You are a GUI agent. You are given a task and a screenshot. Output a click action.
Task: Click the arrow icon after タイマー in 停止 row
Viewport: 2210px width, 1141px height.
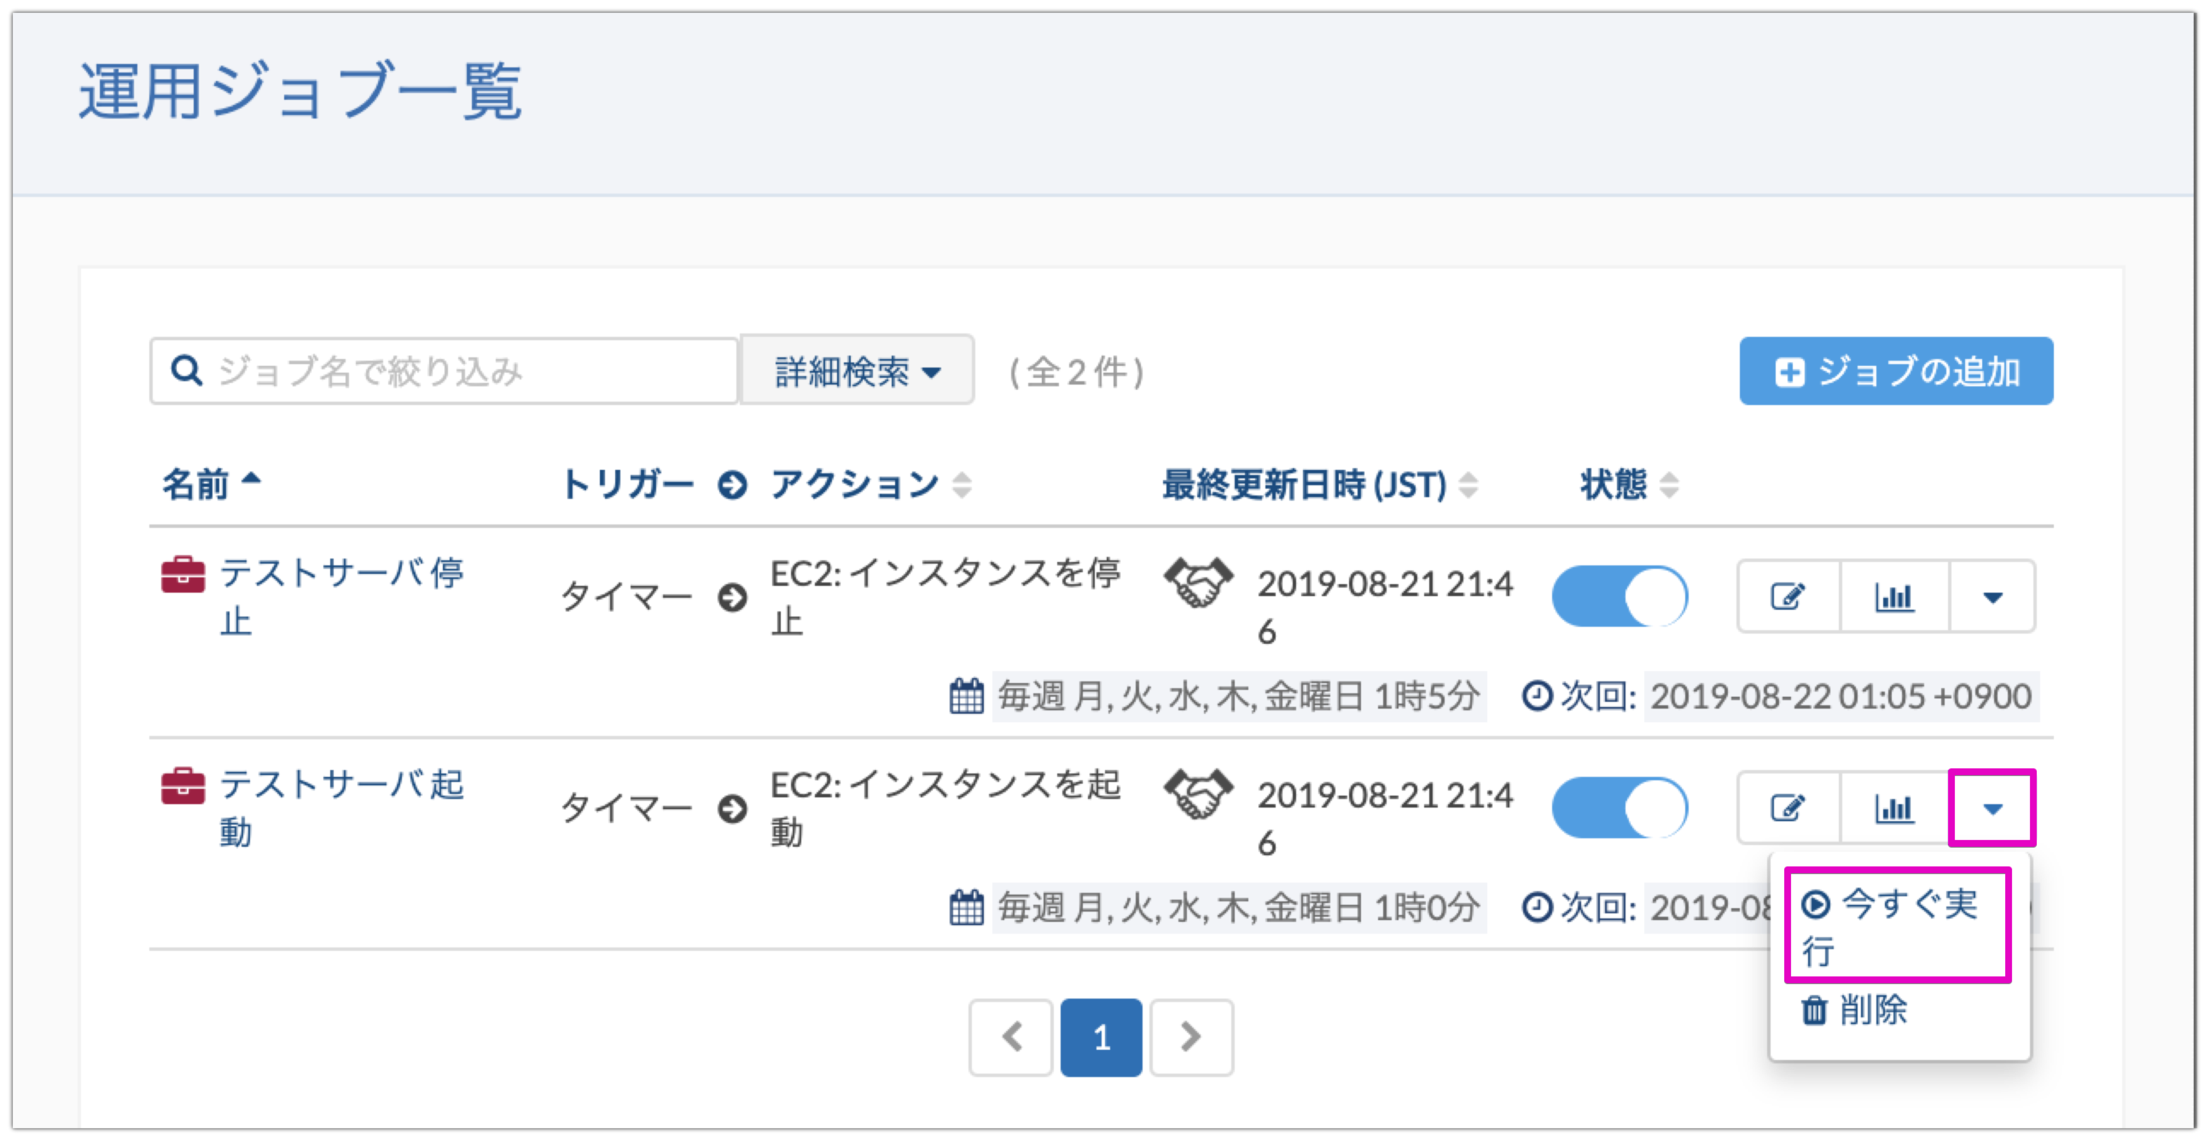(x=733, y=597)
